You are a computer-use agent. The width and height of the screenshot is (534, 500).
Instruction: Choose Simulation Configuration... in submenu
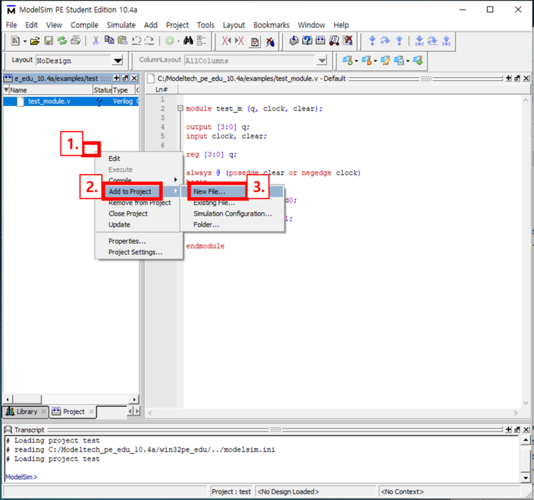click(232, 214)
